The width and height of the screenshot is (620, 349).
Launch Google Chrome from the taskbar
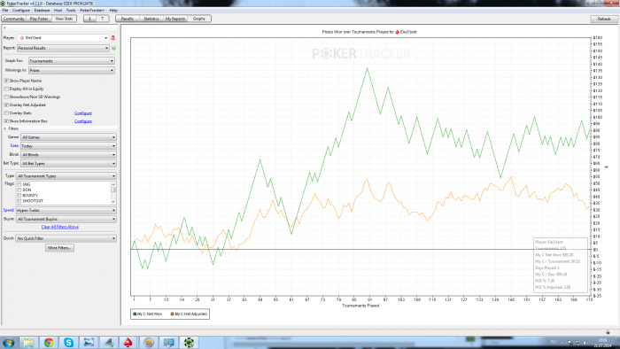(49, 342)
